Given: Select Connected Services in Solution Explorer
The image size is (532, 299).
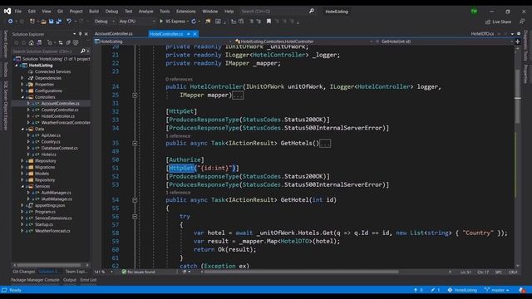Looking at the screenshot, I should click(x=52, y=72).
